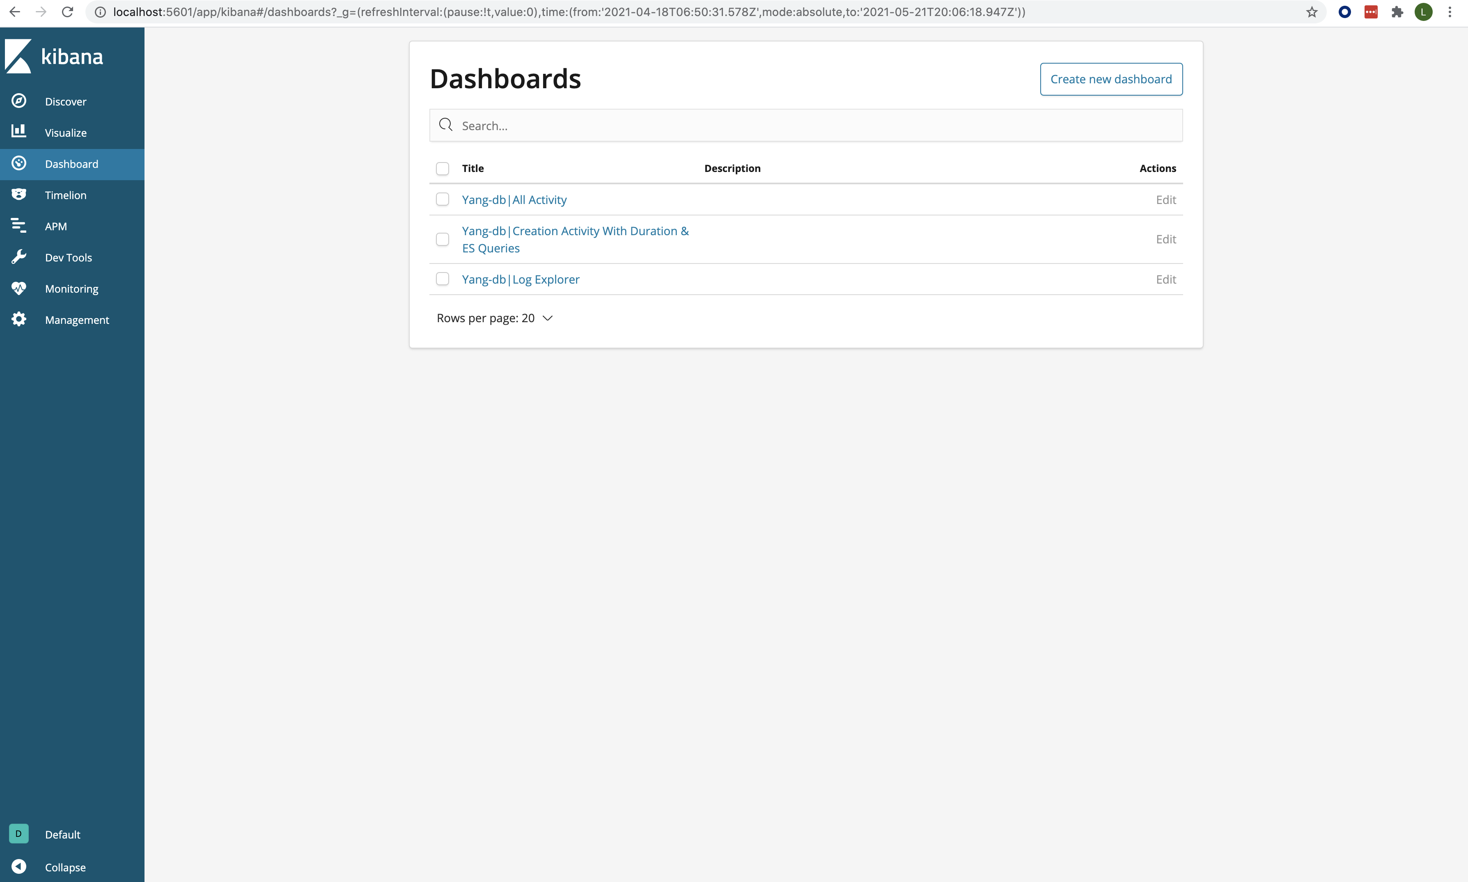Reload the page in browser
Viewport: 1468px width, 882px height.
(x=68, y=12)
